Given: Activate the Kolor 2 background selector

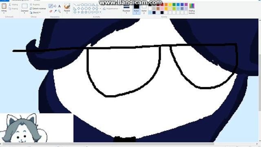Looking at the screenshot, I should point(144,9).
